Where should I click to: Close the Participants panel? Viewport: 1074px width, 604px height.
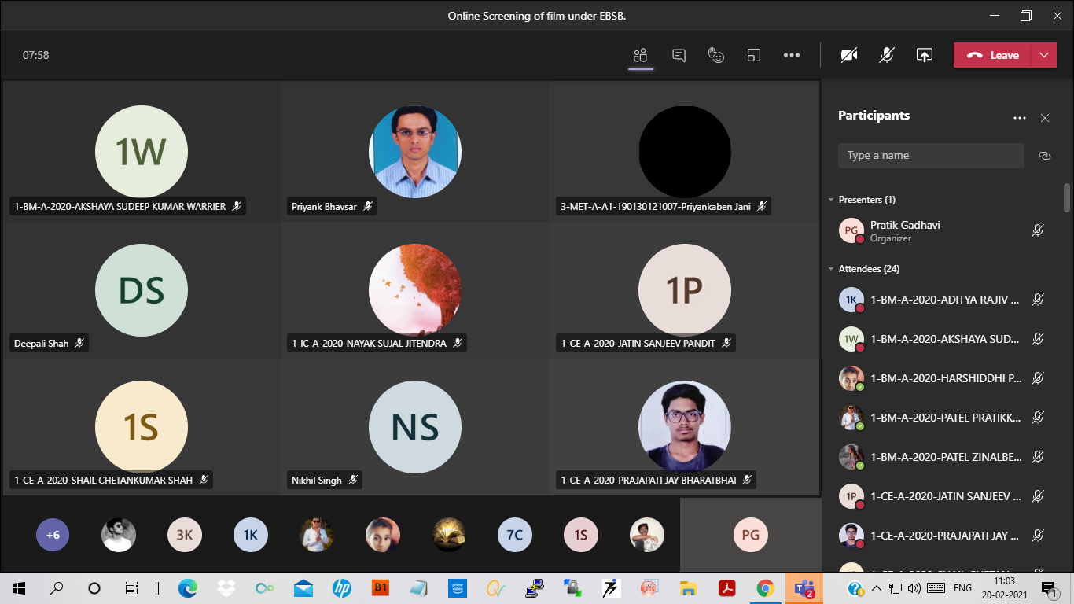point(1045,118)
